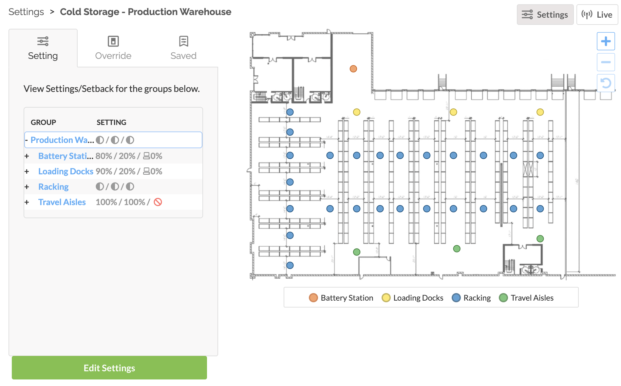Expand the Loading Docks group

pos(27,171)
